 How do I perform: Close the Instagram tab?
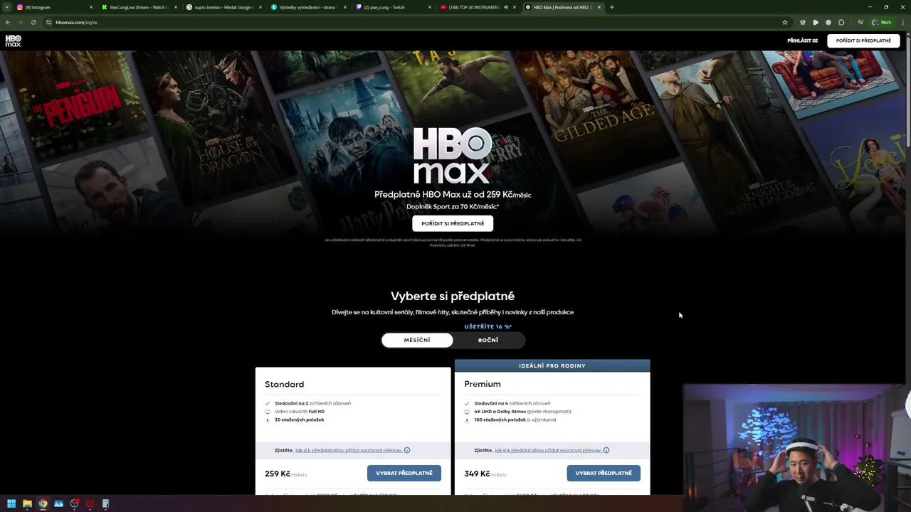[x=91, y=7]
